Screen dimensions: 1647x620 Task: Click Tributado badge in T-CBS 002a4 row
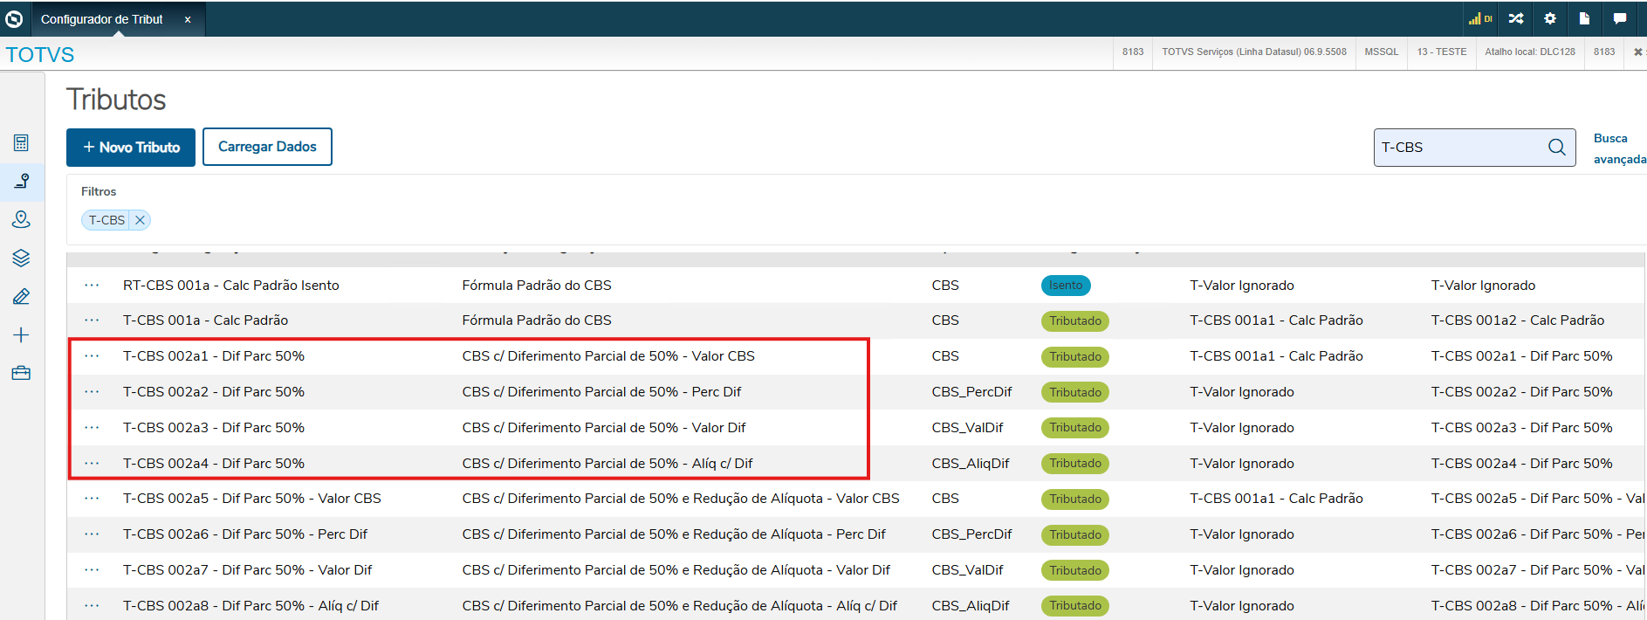(1075, 464)
